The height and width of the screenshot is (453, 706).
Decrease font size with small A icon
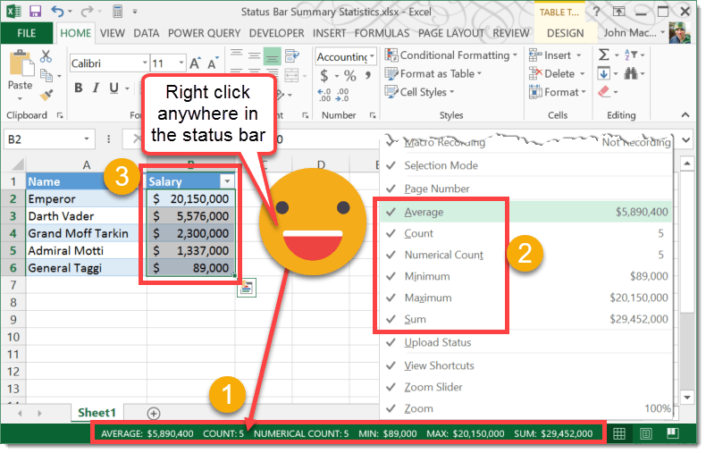point(213,63)
